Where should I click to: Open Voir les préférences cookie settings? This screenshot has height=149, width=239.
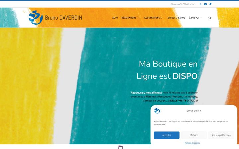221,135
